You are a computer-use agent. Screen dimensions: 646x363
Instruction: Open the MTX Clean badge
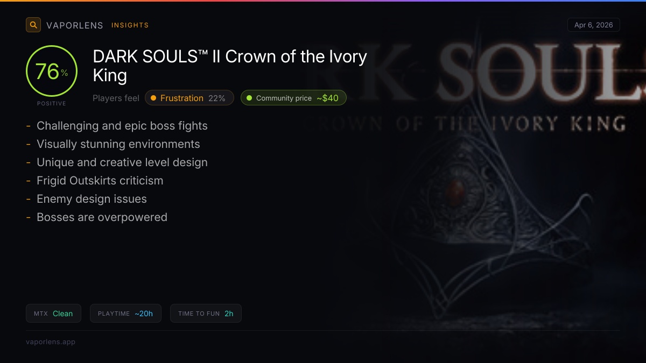pyautogui.click(x=53, y=314)
